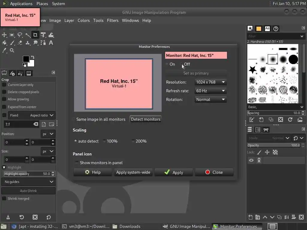Image resolution: width=307 pixels, height=230 pixels.
Task: Open the Tools menu
Action: (x=98, y=20)
